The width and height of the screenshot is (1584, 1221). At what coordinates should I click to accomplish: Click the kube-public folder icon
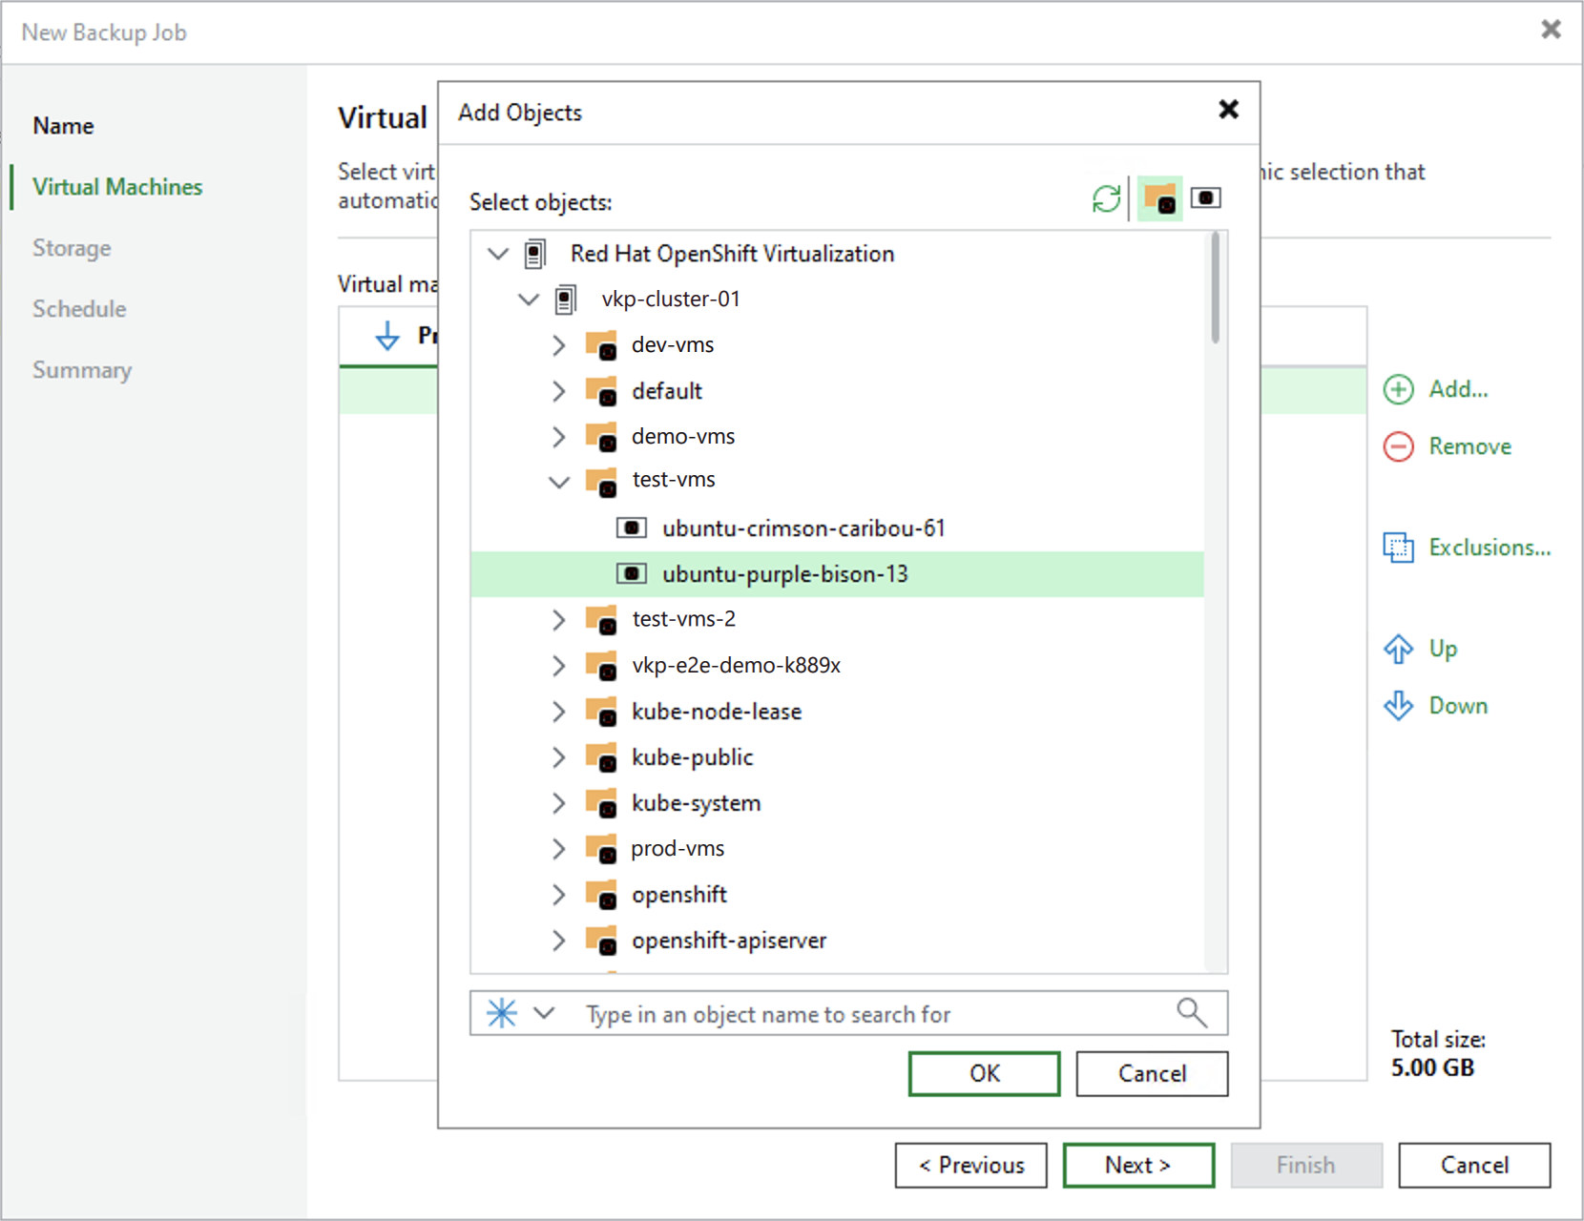pyautogui.click(x=601, y=757)
